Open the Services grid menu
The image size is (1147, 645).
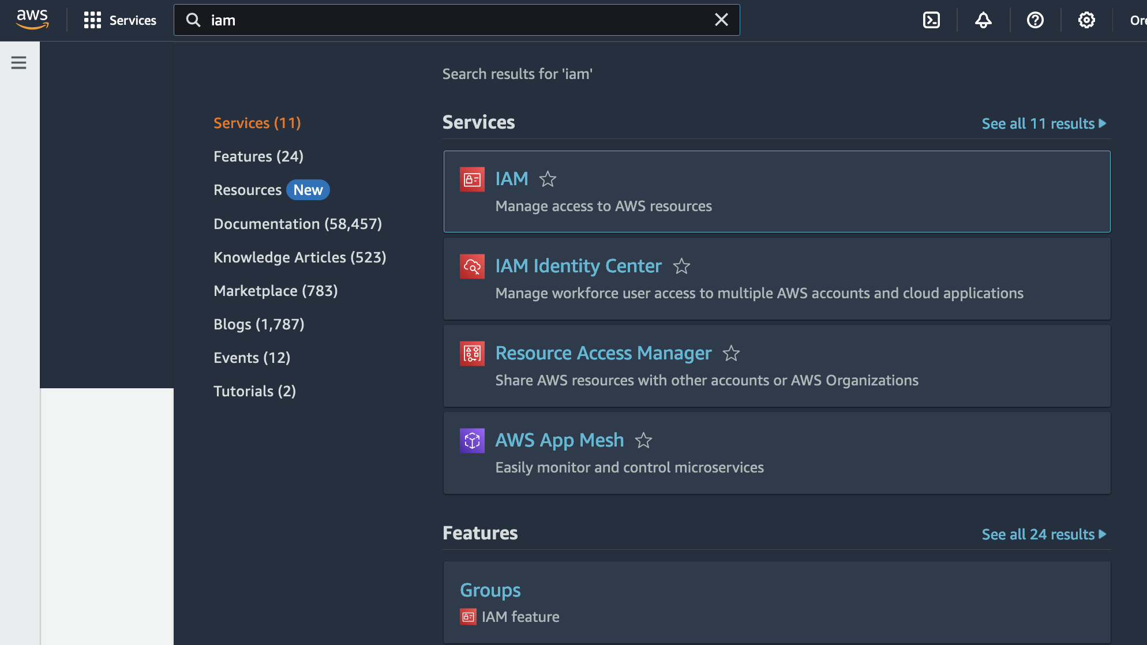click(x=120, y=20)
